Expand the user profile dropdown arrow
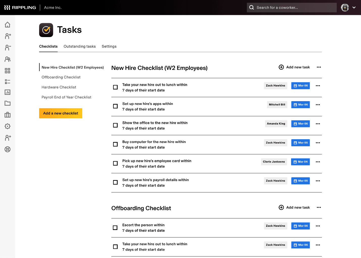361x258 pixels. 354,8
